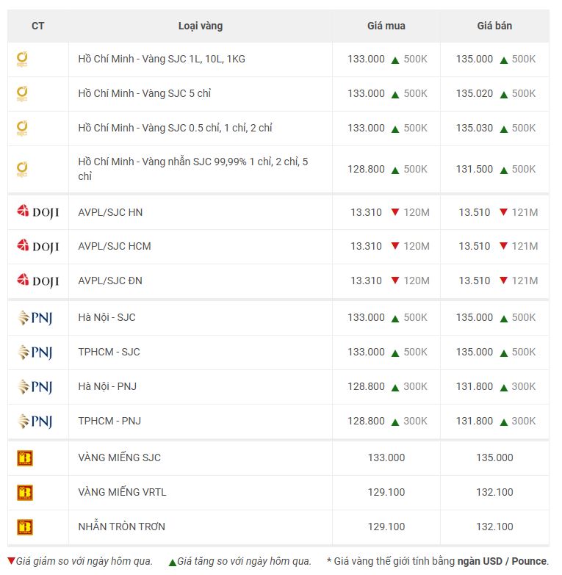Click the yellow logo beside VÀNG MIẾNG SJC
Image resolution: width=562 pixels, height=575 pixels.
[x=25, y=458]
